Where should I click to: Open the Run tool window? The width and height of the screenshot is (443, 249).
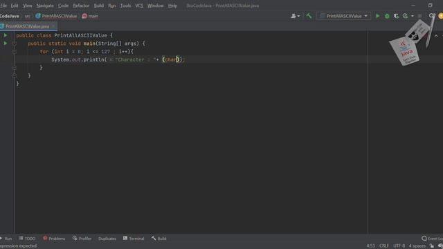(x=6, y=239)
